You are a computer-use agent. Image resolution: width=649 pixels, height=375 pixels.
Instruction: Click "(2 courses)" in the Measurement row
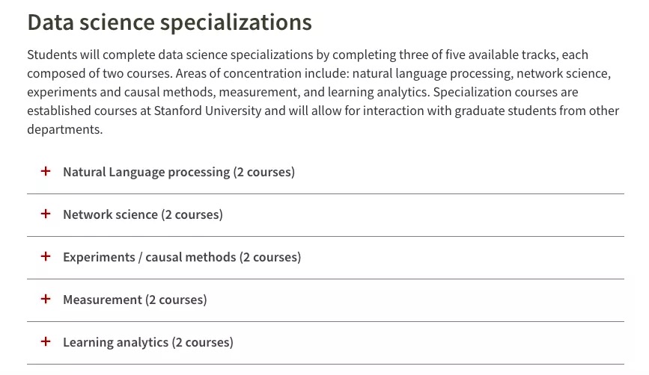click(x=176, y=300)
